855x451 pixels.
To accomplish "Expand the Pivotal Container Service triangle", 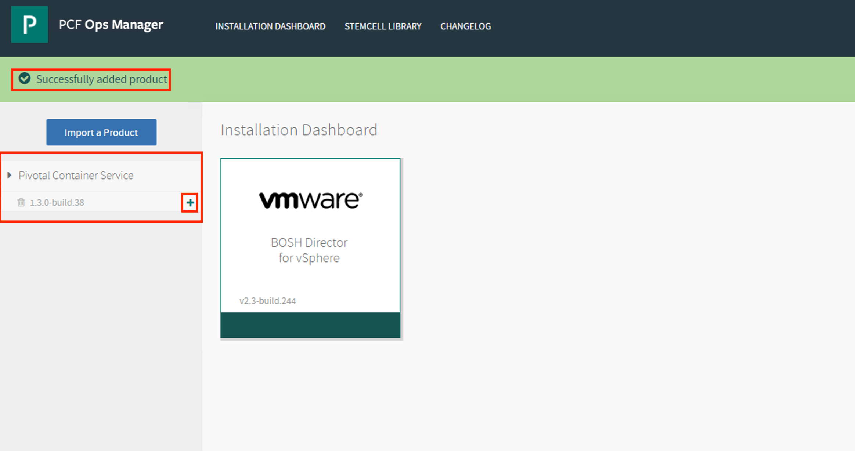I will (10, 175).
